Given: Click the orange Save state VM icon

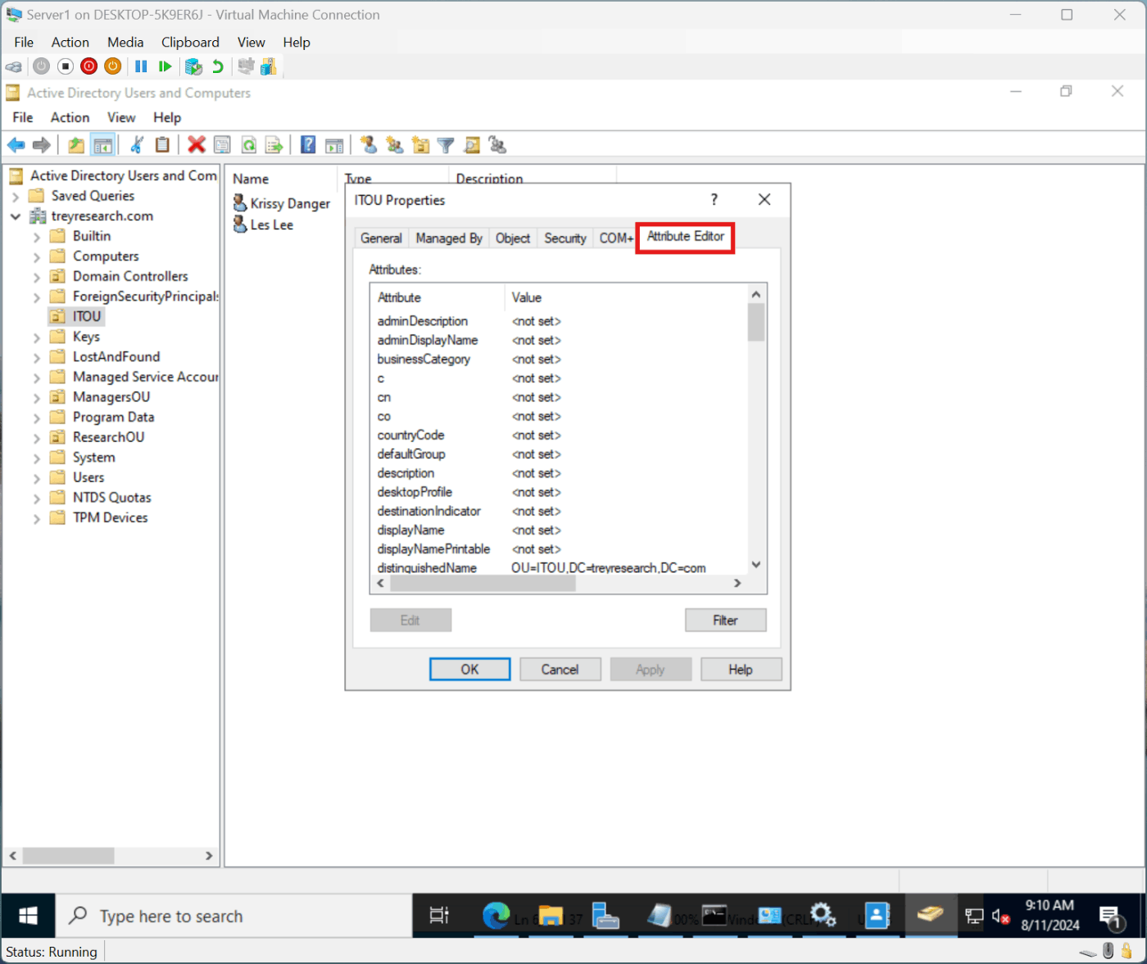Looking at the screenshot, I should 113,66.
